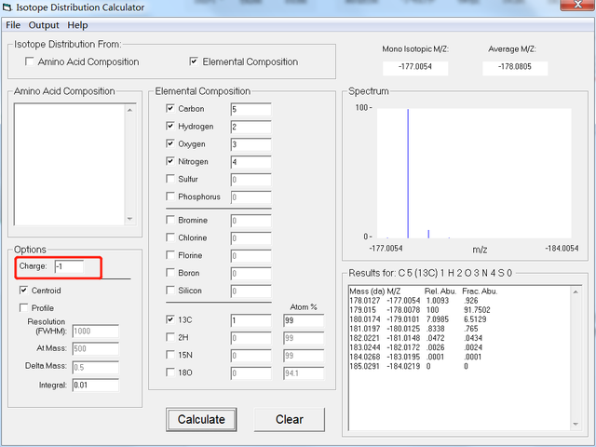Click the amino acid list scrollbar down arrow

click(129, 220)
